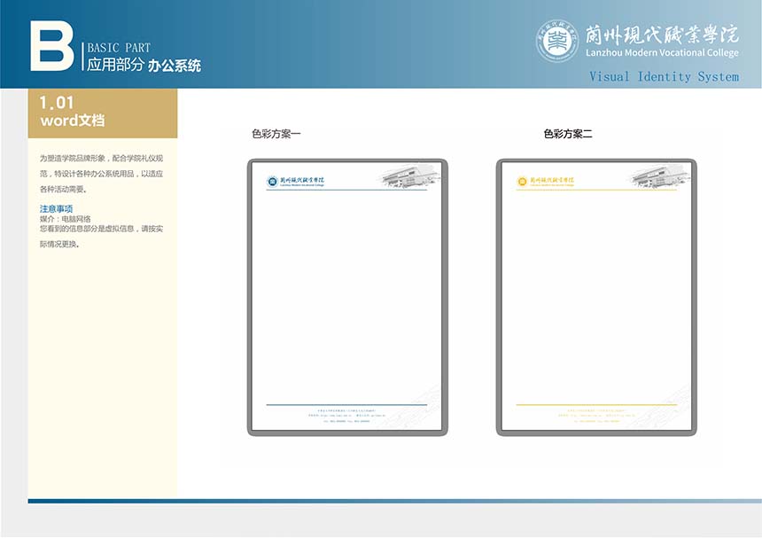The image size is (762, 538).
Task: Open the blue letterhead page thumbnail
Action: tap(347, 297)
